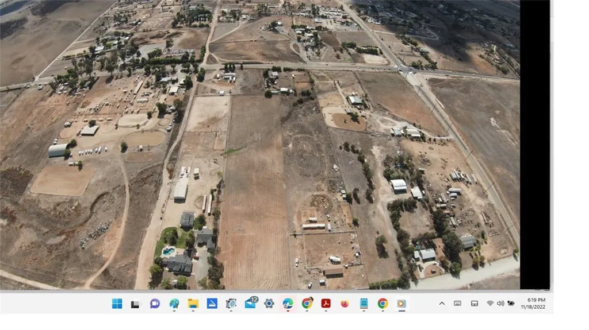Viewport: 589px width, 330px height.
Task: Open the Windows Start menu
Action: click(x=117, y=304)
